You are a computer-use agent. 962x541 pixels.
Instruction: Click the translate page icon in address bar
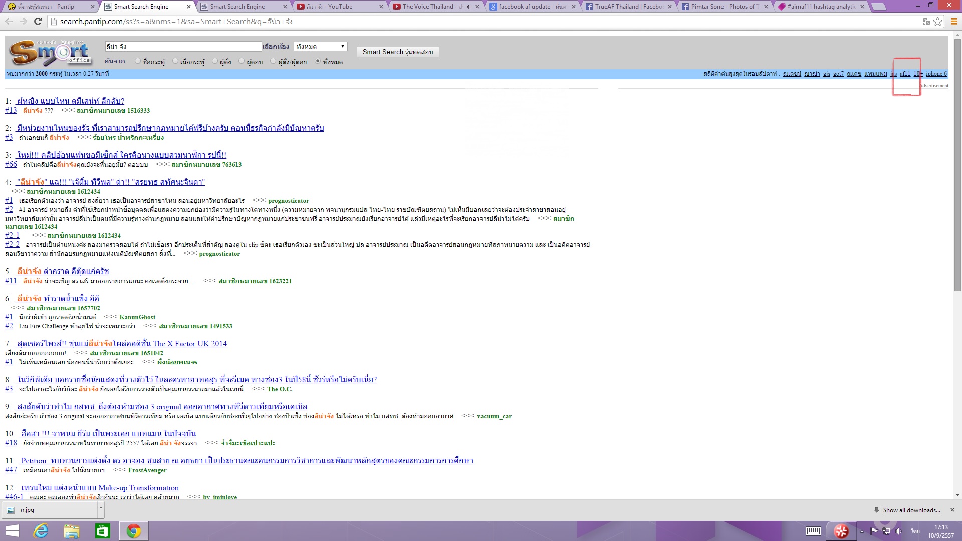[x=926, y=22]
